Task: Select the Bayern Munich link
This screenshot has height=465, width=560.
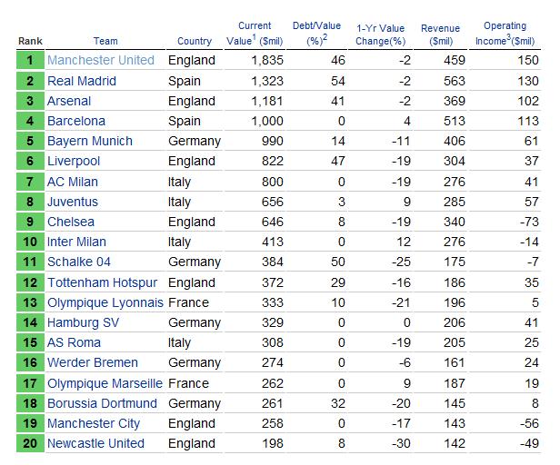Action: [x=90, y=141]
